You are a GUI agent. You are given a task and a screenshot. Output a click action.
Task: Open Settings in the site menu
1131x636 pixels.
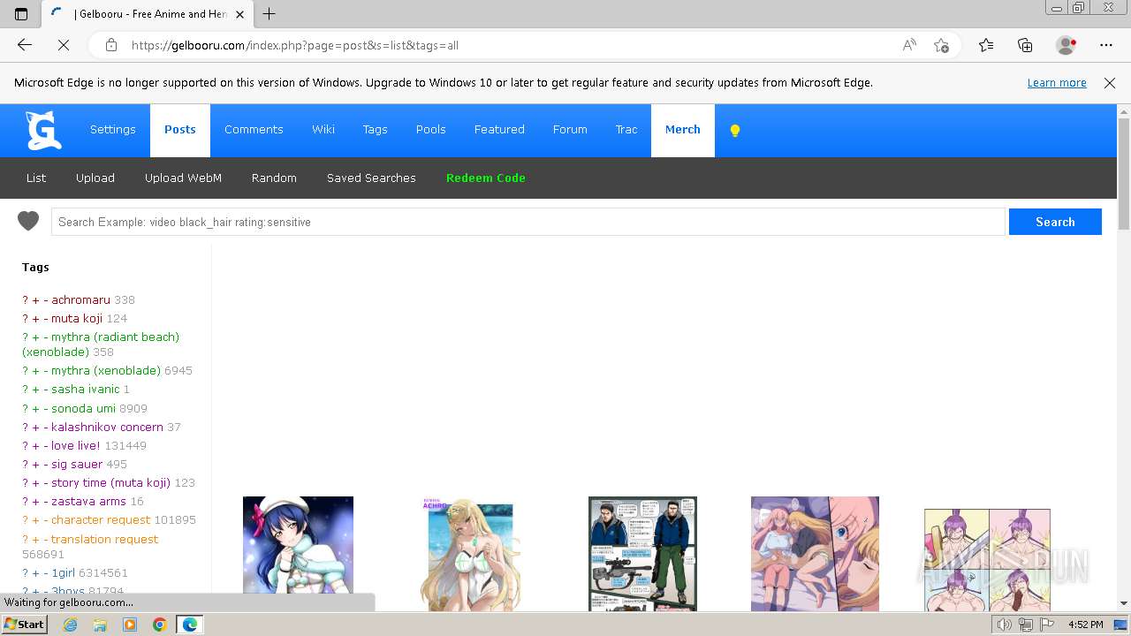113,130
